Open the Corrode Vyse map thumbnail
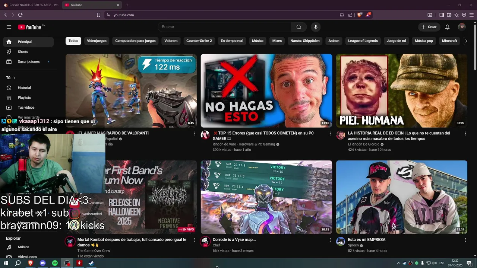The height and width of the screenshot is (268, 477). coord(266,197)
